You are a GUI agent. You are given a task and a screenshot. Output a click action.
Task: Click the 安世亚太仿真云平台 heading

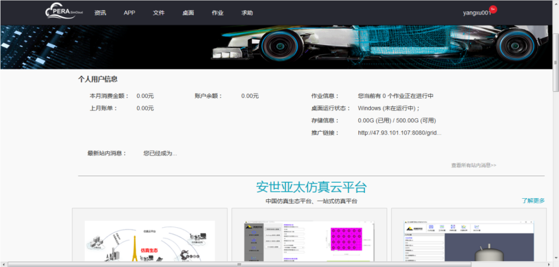click(311, 187)
